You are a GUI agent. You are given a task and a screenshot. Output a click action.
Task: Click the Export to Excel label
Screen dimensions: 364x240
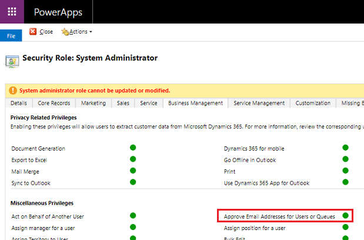(29, 160)
